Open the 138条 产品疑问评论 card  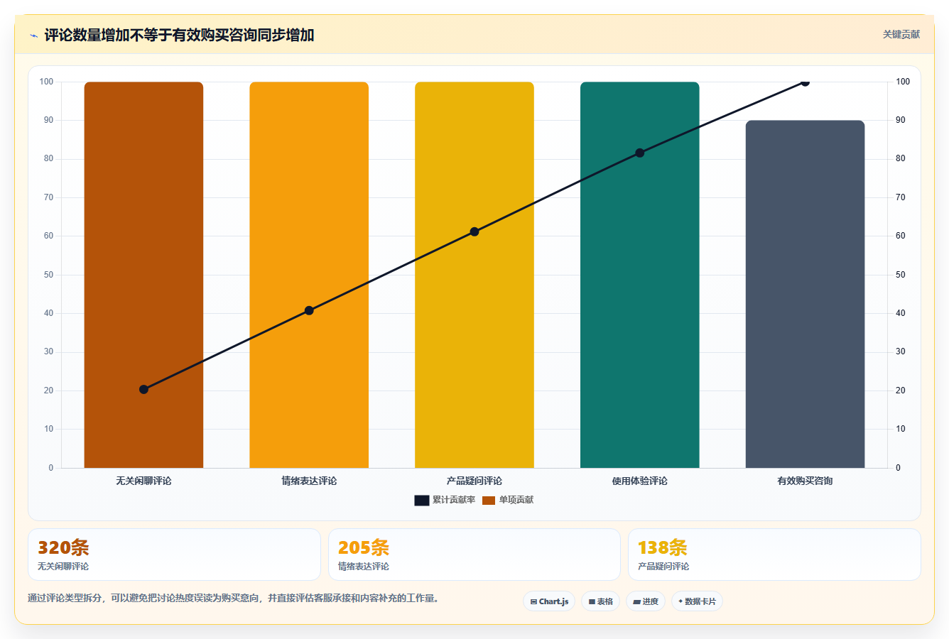coord(774,555)
